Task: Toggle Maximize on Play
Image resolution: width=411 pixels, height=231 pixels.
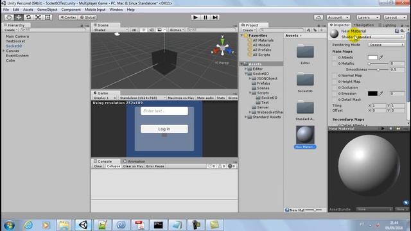Action: pos(181,98)
